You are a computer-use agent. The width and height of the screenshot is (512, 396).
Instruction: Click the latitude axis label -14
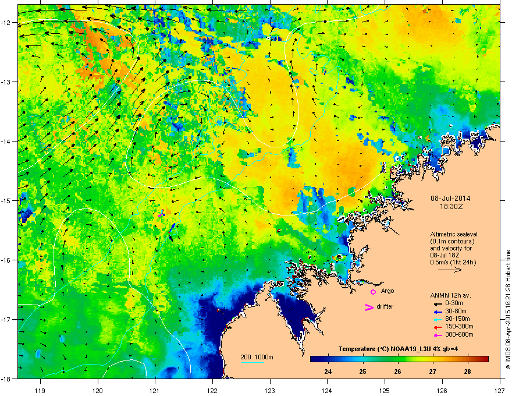(x=6, y=142)
